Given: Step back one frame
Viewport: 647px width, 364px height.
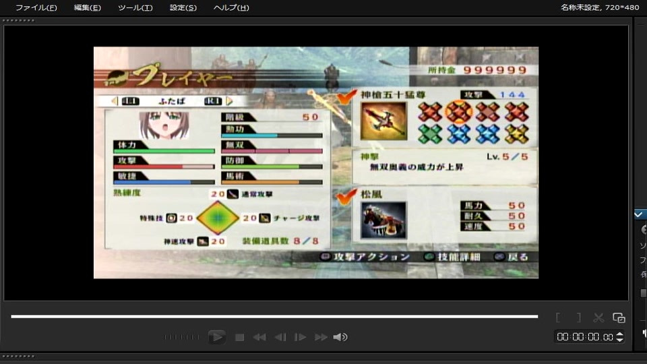Looking at the screenshot, I should coord(280,338).
